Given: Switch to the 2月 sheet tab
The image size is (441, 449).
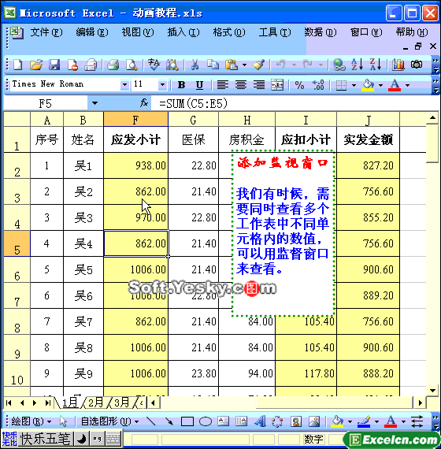Looking at the screenshot, I should (95, 403).
